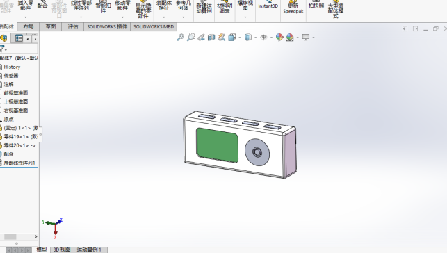Click the manager panel tabs left arrow

[x=28, y=39]
